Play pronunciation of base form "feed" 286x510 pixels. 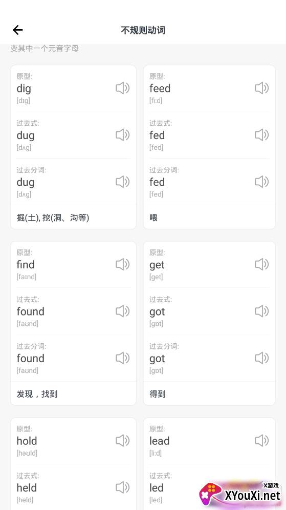(261, 88)
